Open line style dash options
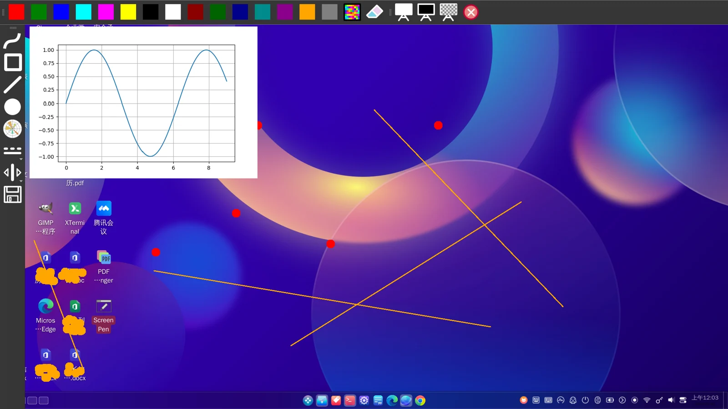 pyautogui.click(x=12, y=150)
